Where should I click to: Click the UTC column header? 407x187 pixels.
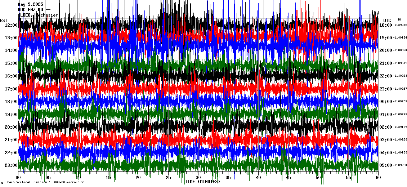387,20
